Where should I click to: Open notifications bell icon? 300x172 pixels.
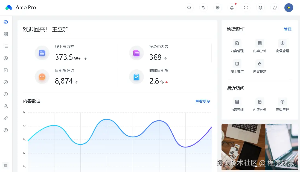[x=232, y=8]
